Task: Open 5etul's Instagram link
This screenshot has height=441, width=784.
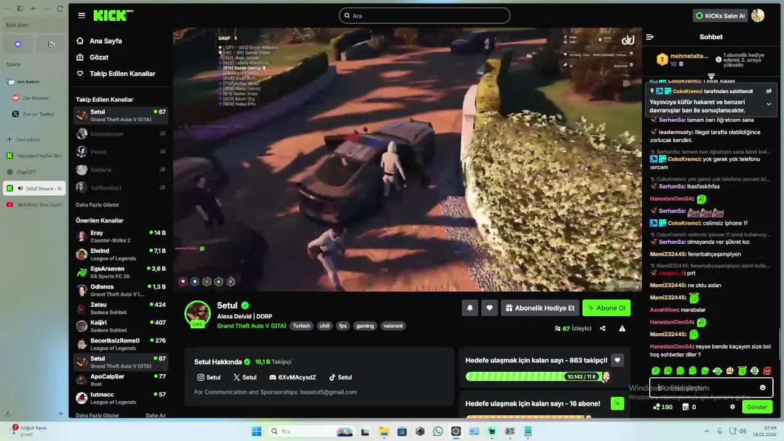Action: click(x=209, y=377)
